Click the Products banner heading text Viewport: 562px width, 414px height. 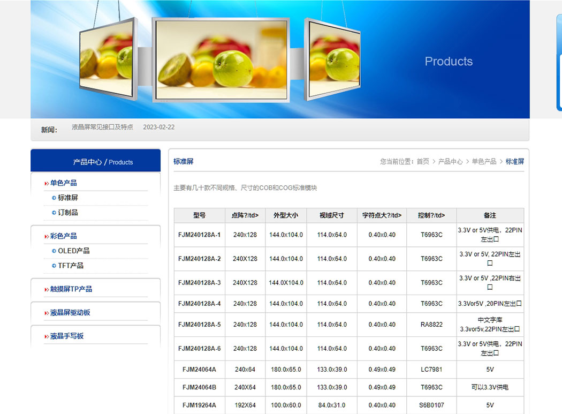coord(449,62)
